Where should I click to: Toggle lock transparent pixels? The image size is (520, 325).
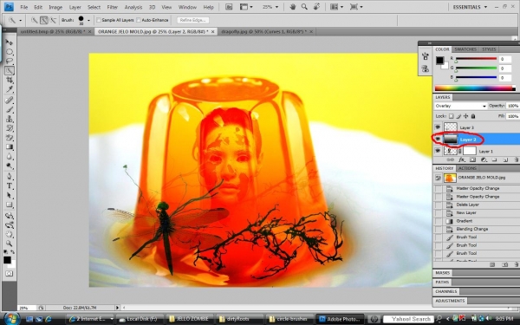[451, 116]
